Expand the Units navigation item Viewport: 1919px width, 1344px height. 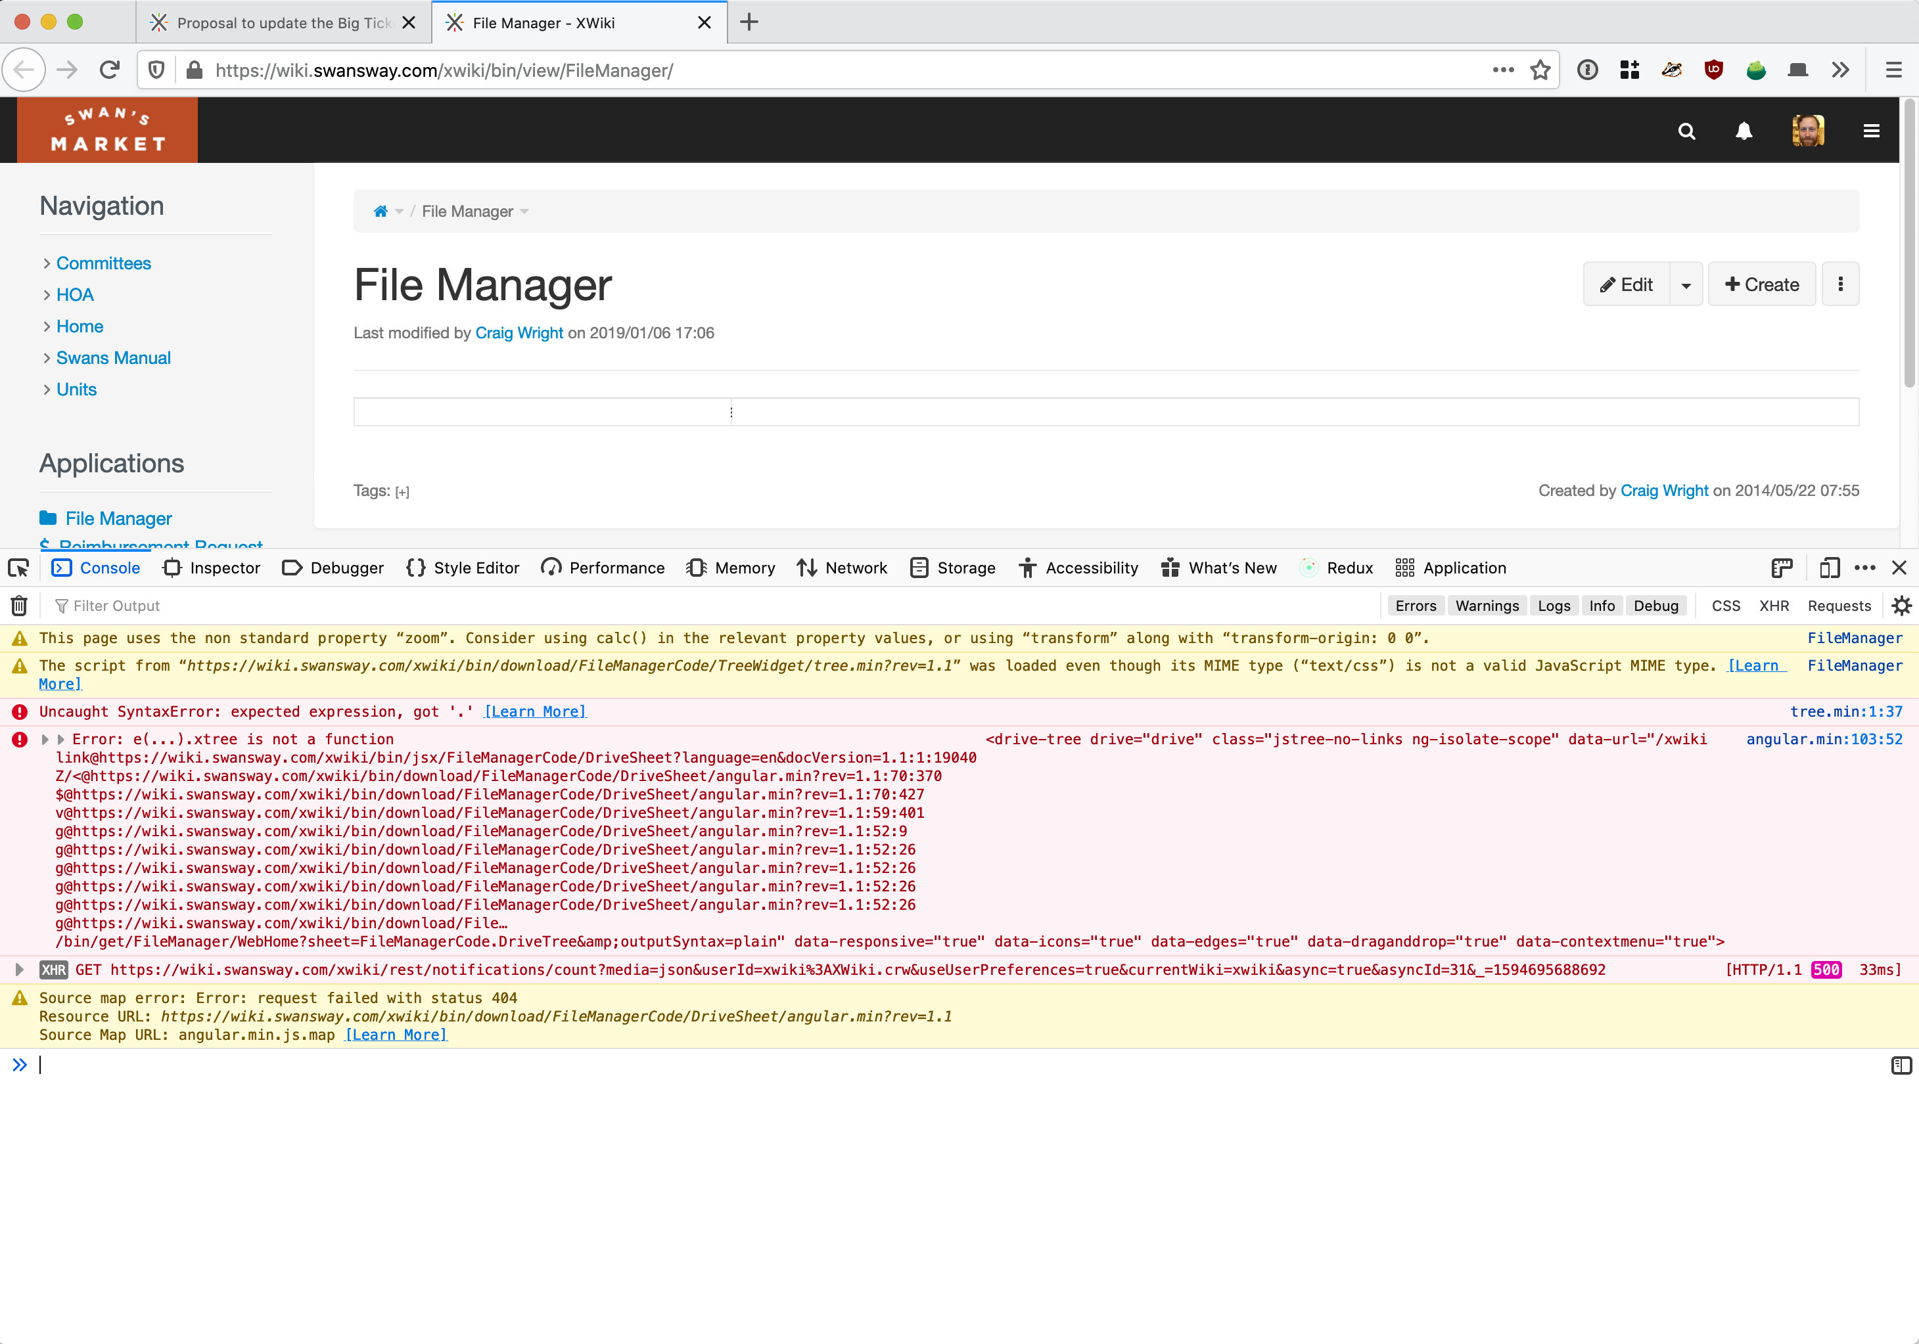(x=47, y=390)
